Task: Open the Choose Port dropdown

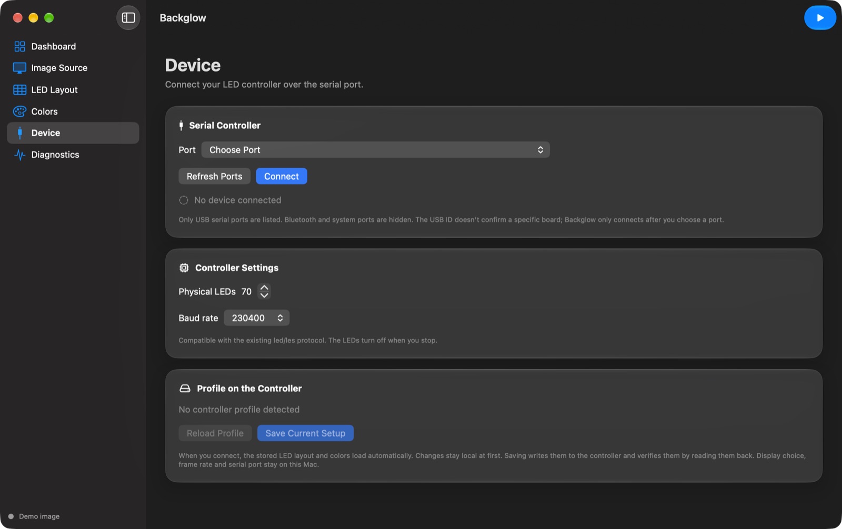Action: click(375, 150)
